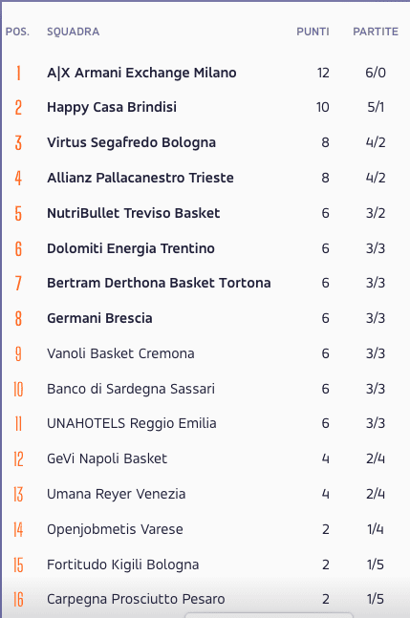
Task: Sort by PARTITE column header
Action: (376, 32)
